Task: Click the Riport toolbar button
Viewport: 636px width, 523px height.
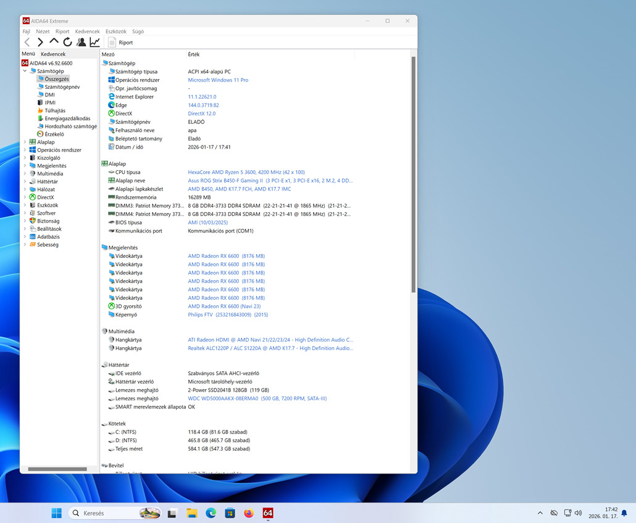Action: [x=121, y=43]
